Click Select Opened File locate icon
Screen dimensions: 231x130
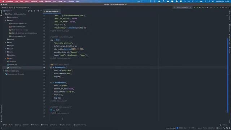(x=29, y=11)
